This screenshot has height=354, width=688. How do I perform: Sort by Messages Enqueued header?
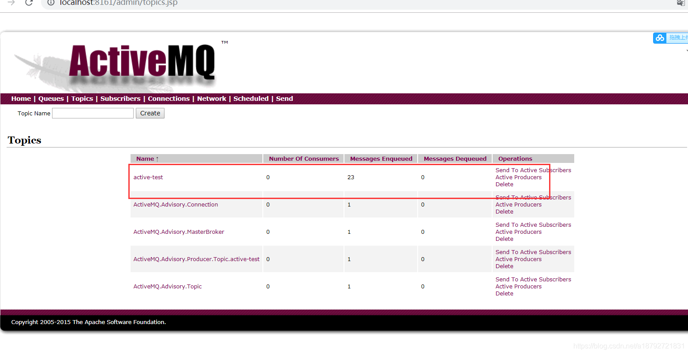click(381, 159)
